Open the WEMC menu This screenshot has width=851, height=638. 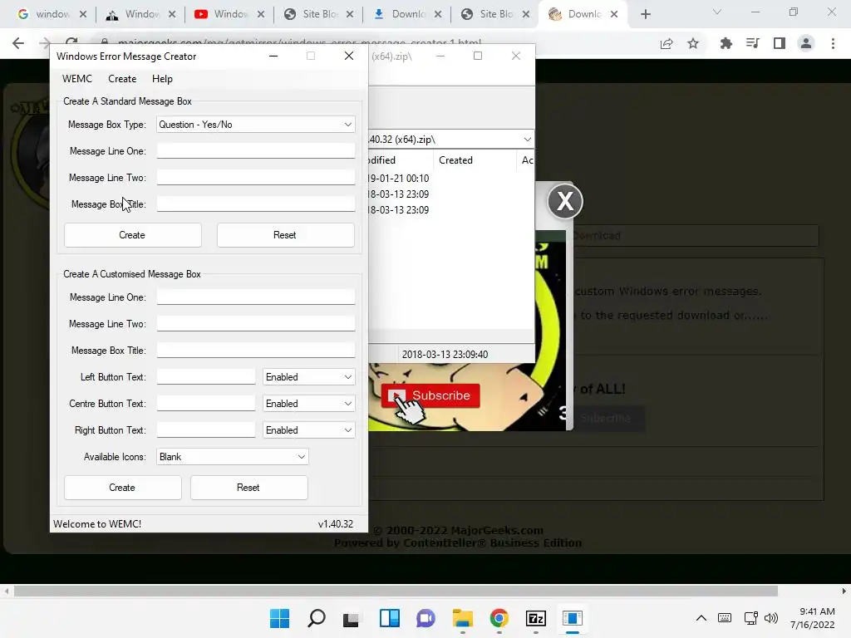(77, 79)
